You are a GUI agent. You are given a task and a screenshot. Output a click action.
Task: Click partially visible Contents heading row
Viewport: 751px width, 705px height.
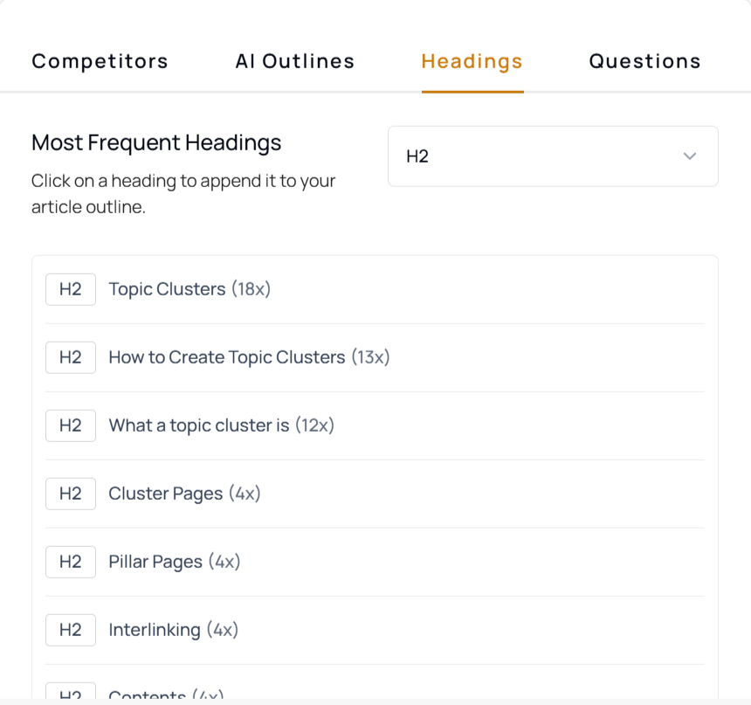click(x=166, y=694)
